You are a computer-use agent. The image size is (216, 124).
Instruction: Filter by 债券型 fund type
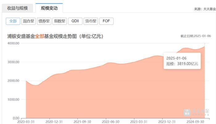pos(44,21)
